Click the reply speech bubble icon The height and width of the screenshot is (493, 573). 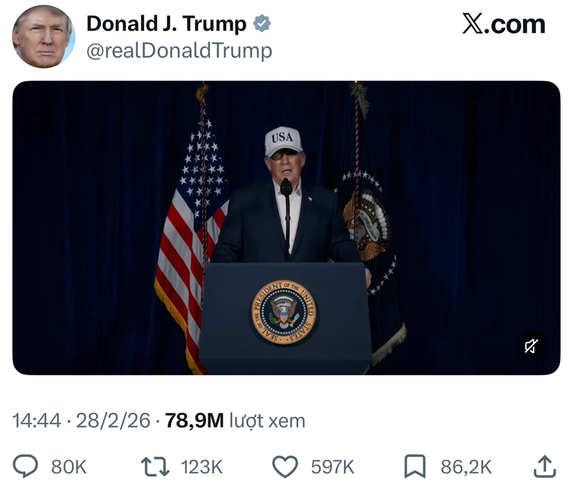pos(25,466)
